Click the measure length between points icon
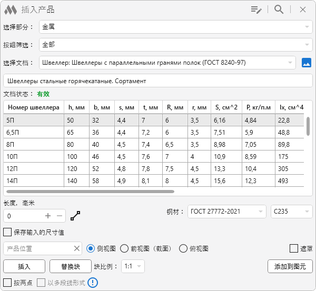This screenshot has width=316, height=291. (76, 215)
